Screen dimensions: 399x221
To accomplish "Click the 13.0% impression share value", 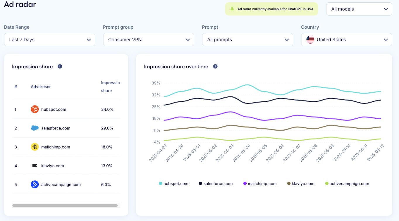I will (107, 166).
